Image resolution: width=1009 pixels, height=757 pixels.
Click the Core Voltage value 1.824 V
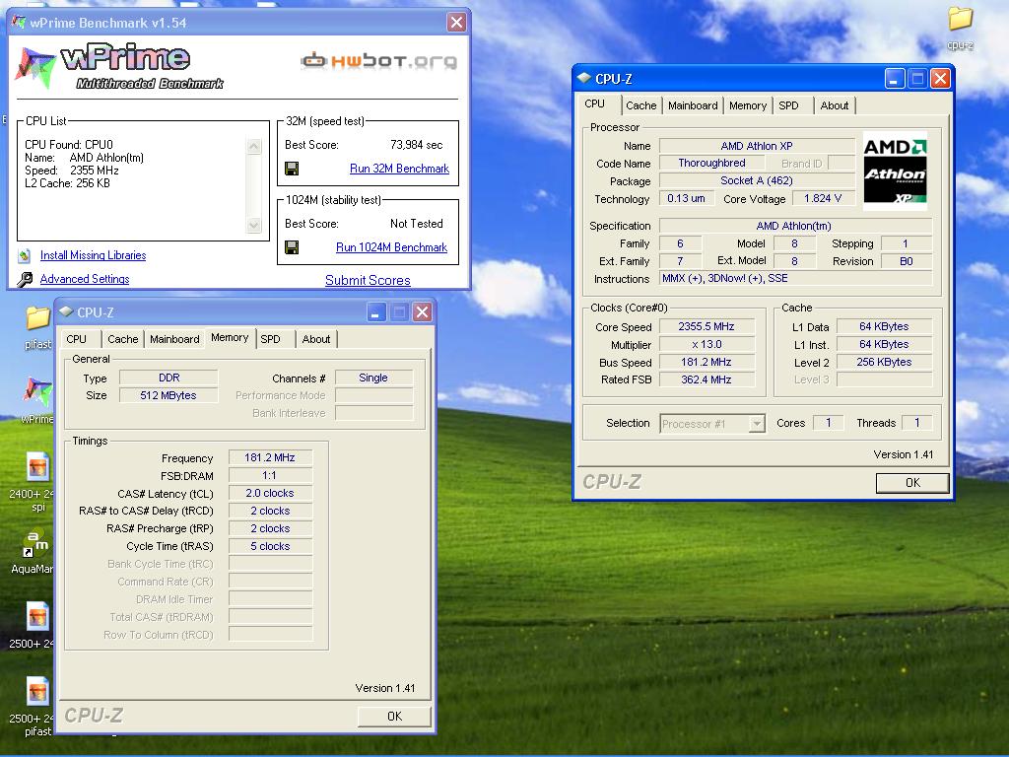pos(823,199)
